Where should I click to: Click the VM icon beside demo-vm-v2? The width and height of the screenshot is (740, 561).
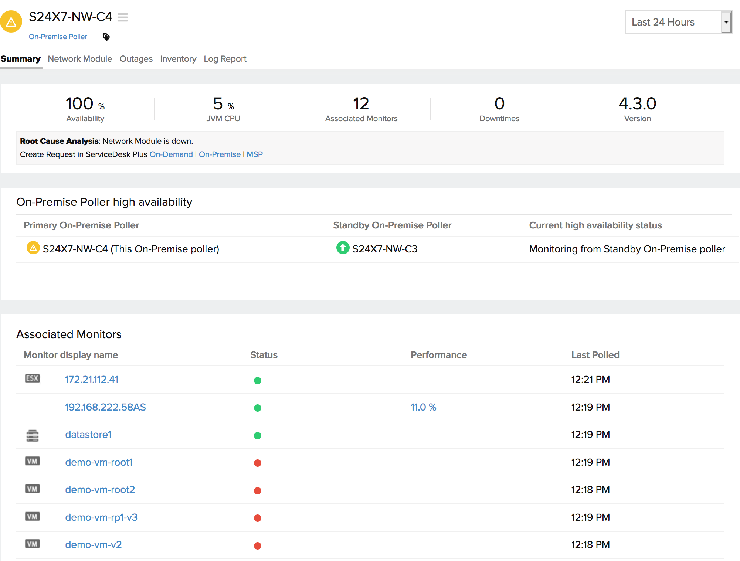coord(32,544)
